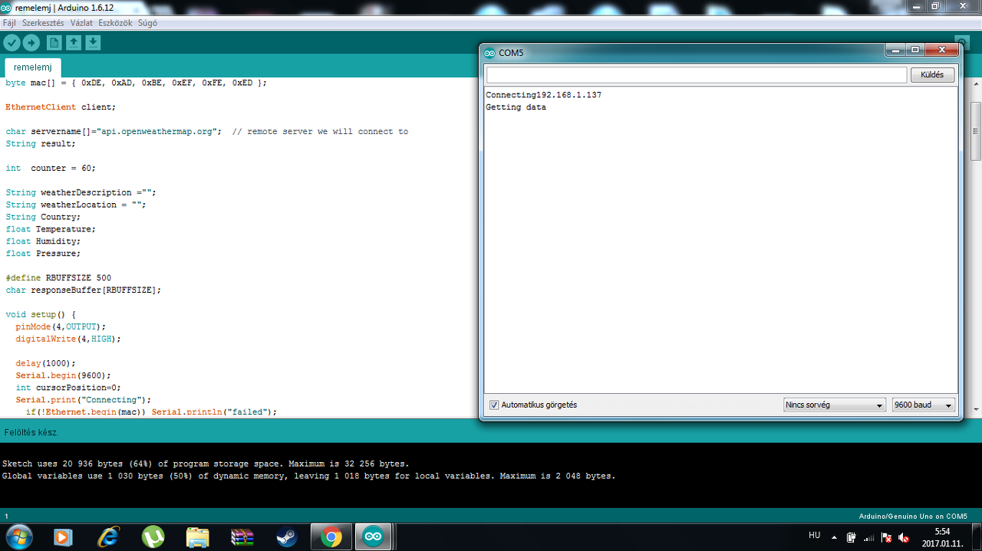Screen dimensions: 982x551
Task: Click the Arduino IDE restore-down button
Action: pyautogui.click(x=935, y=6)
